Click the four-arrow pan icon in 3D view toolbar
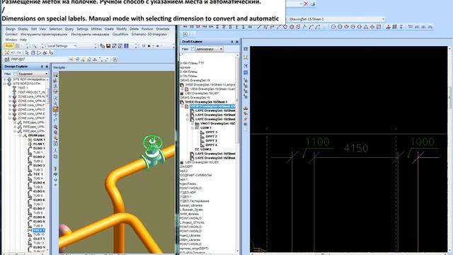Image resolution: width=453 pixels, height=255 pixels. [x=55, y=115]
